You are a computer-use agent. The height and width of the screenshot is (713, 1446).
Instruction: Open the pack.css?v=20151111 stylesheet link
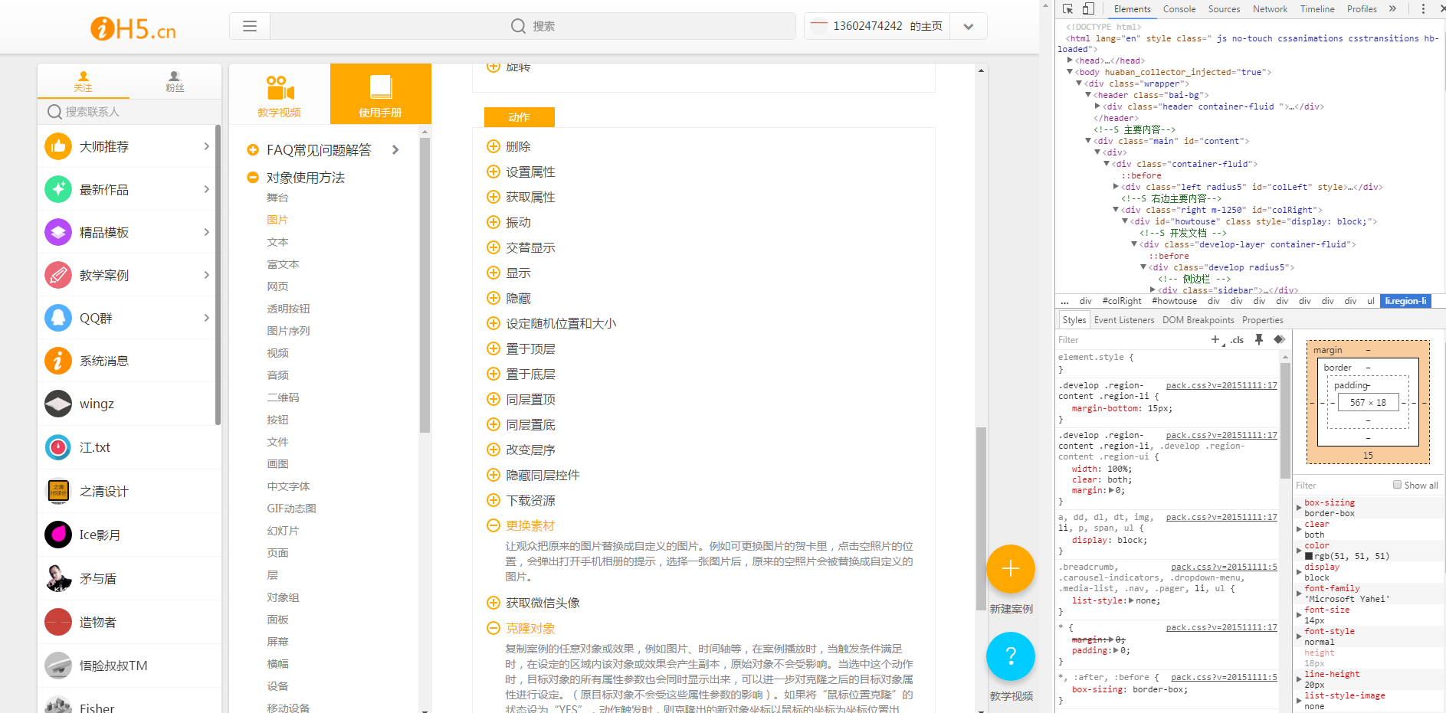[x=1221, y=385]
